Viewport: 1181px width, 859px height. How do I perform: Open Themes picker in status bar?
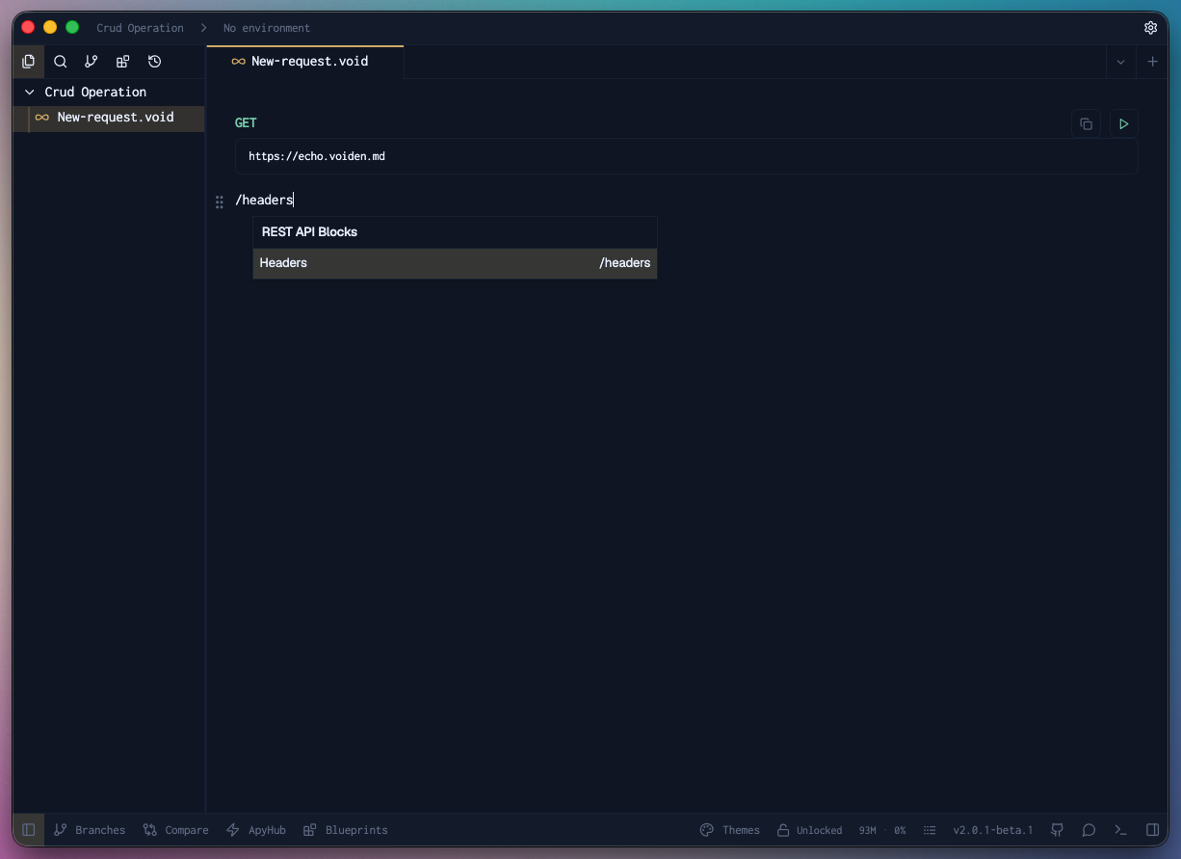(x=729, y=830)
